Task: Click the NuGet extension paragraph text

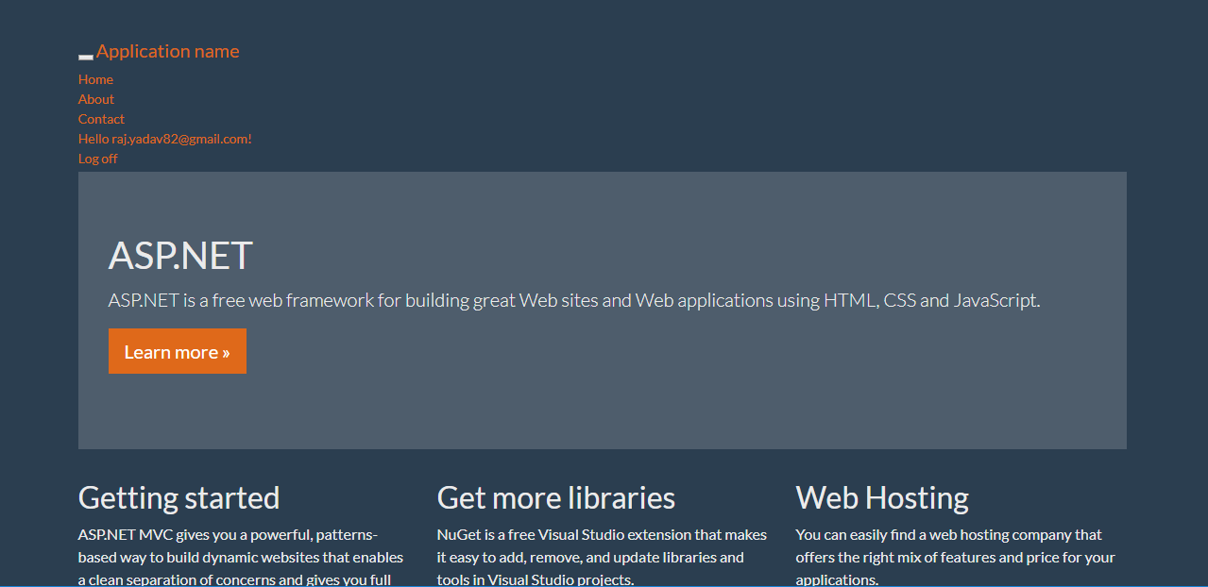Action: pyautogui.click(x=601, y=556)
